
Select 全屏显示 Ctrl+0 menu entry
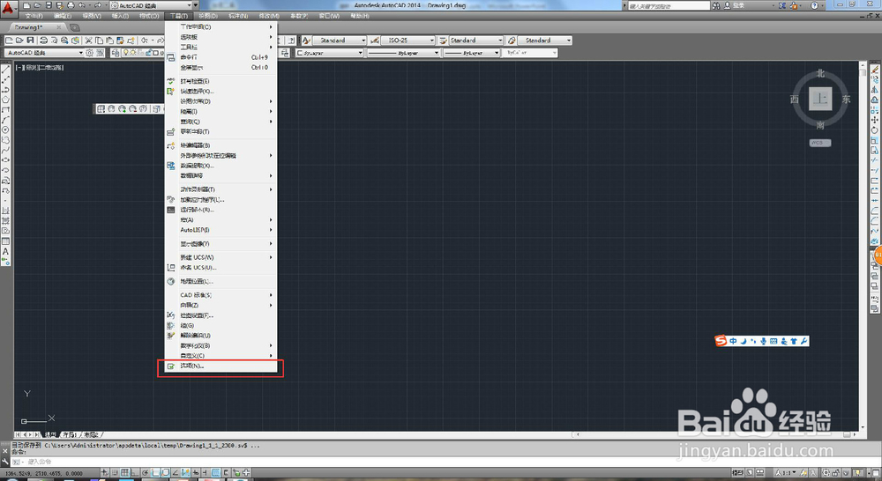tap(221, 68)
